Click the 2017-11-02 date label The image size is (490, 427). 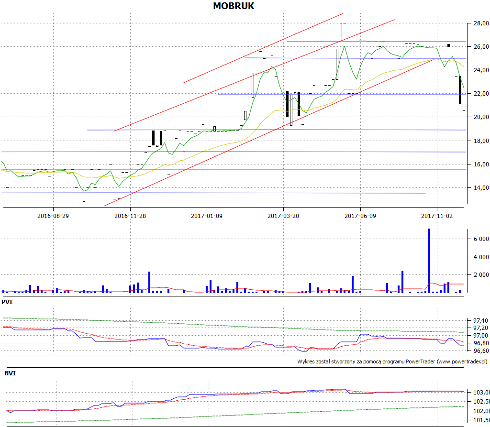point(437,216)
